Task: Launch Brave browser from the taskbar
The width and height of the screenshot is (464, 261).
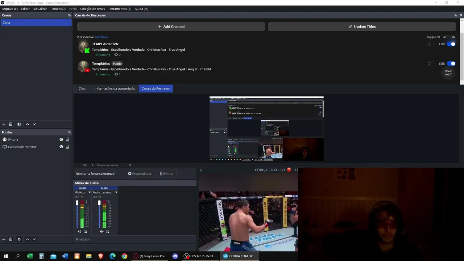Action: [x=101, y=256]
